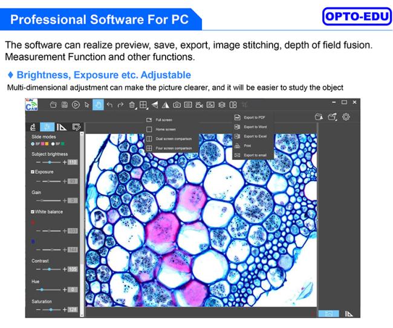Increase Subject brightness with plus button
Viewport: 393px width, 328px height.
[x=65, y=162]
